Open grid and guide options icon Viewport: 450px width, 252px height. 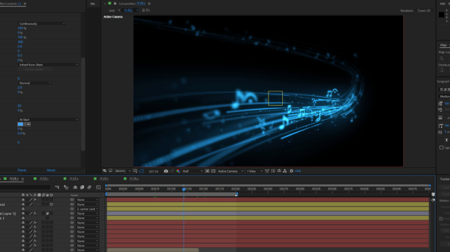click(x=135, y=171)
